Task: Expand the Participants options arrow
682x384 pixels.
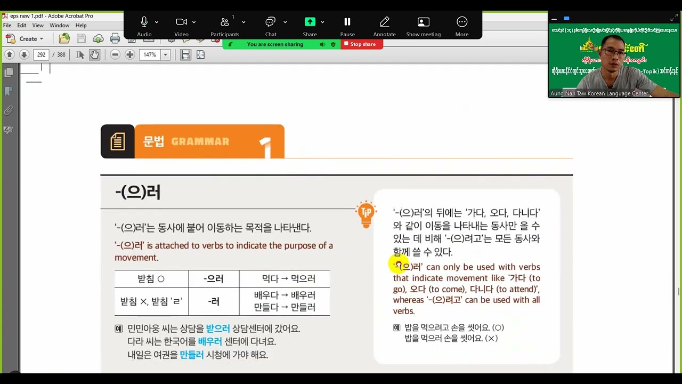Action: (243, 22)
